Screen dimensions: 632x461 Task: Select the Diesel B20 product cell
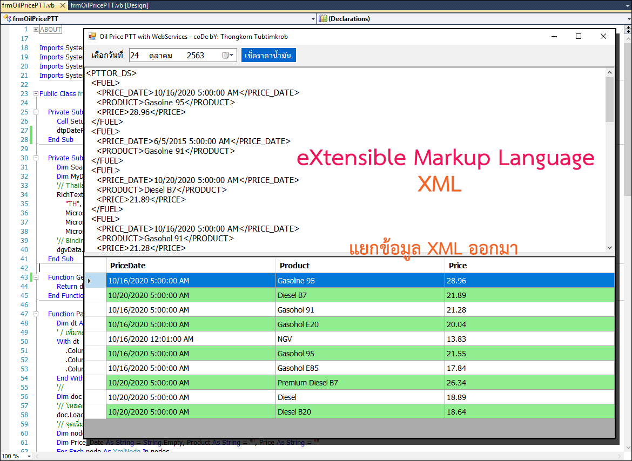(x=360, y=412)
